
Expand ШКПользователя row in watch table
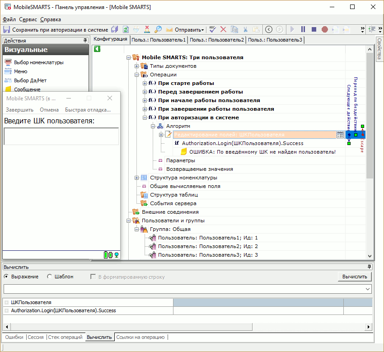point(7,302)
